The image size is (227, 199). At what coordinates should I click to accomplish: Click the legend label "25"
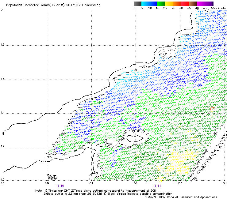pos(173,8)
